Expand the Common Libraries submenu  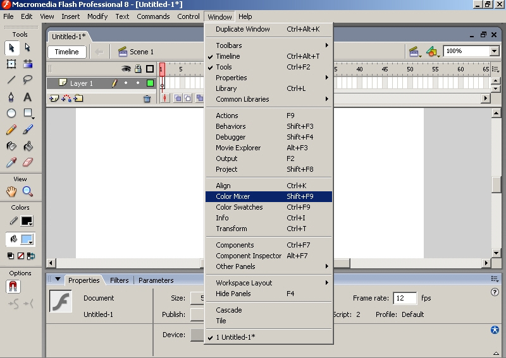(268, 99)
